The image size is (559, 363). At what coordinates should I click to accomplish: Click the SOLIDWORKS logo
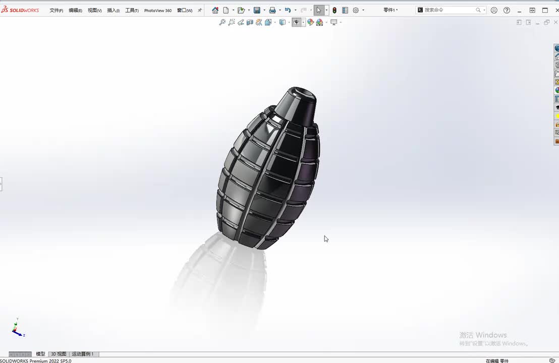[x=20, y=10]
